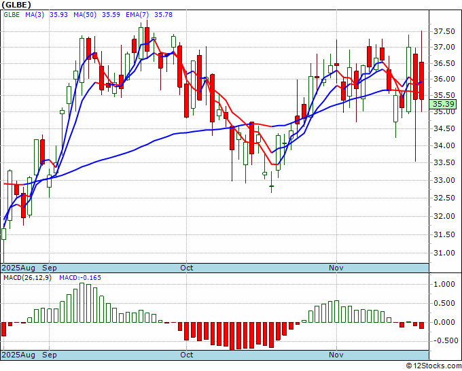Click the (GLBE) chart title

[x=16, y=5]
